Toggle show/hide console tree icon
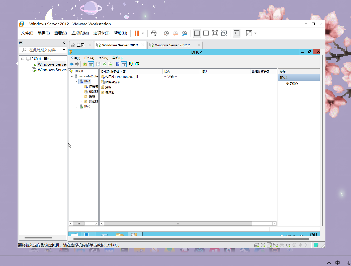351x266 pixels. pyautogui.click(x=91, y=64)
